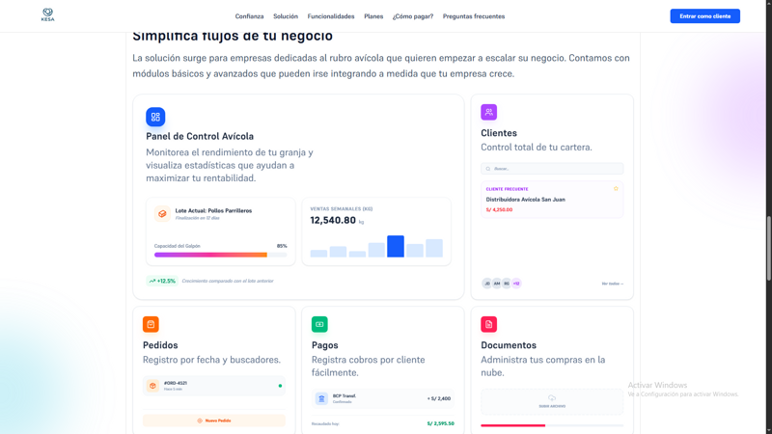The image size is (772, 434).
Task: Open the Solución nav item
Action: point(286,16)
